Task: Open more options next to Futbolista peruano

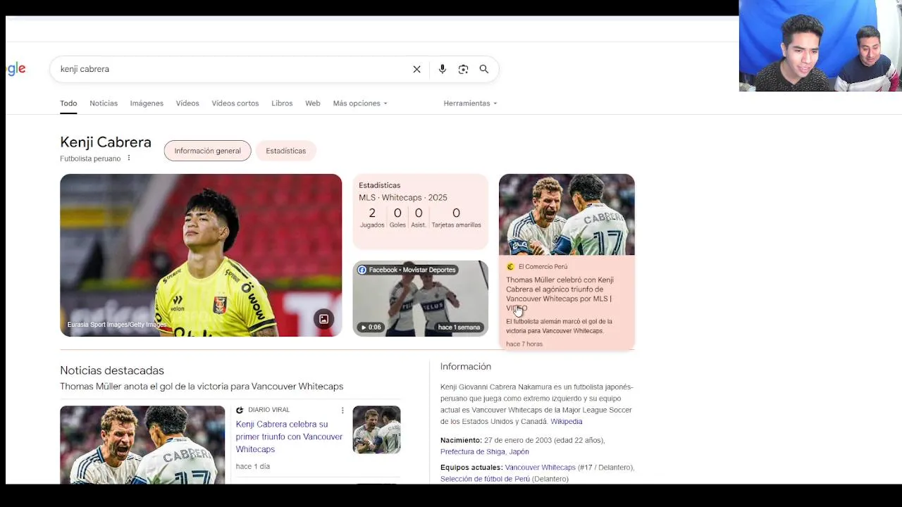Action: (x=128, y=158)
